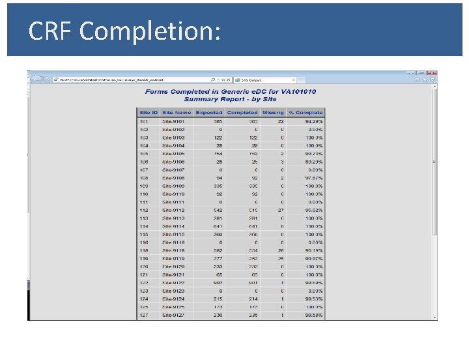Select the 94.29% complete value
Screen dimensions: 469x352
coord(314,121)
